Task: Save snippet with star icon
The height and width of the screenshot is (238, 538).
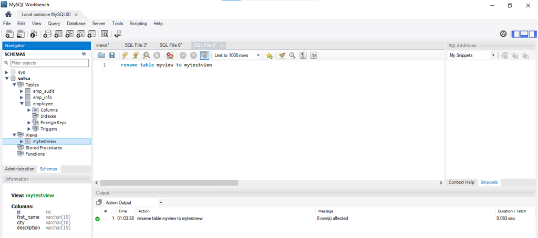Action: point(269,55)
